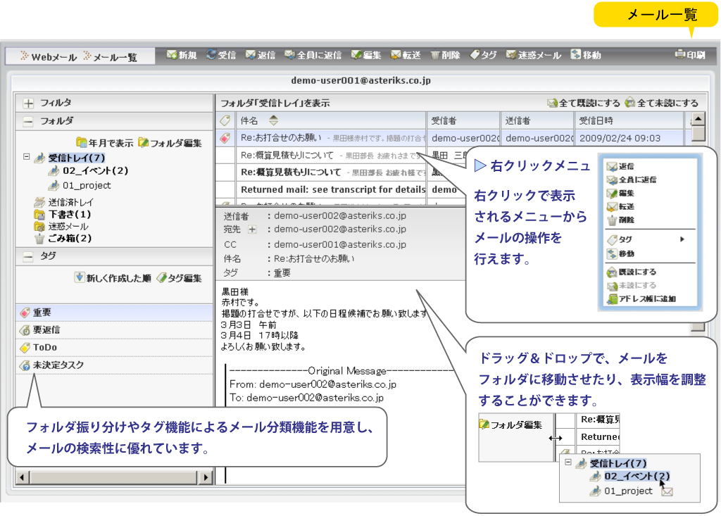Viewport: 721px width, 516px height.
Task: Click タグ編集 in the tag panel
Action: point(179,278)
